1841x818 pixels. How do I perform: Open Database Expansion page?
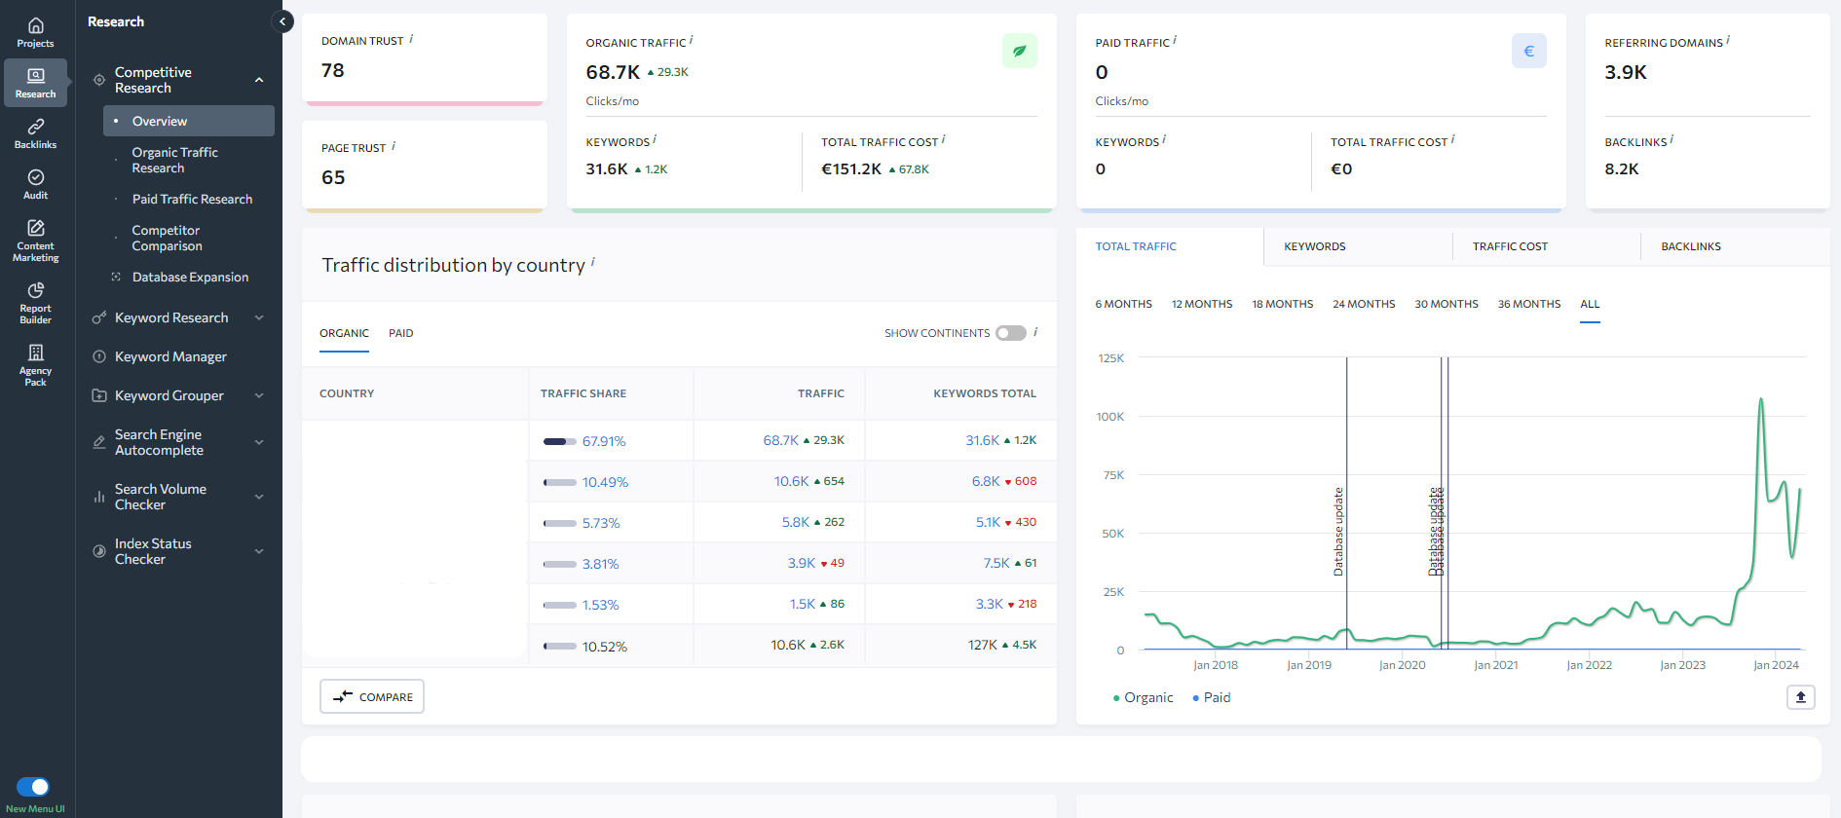tap(190, 277)
